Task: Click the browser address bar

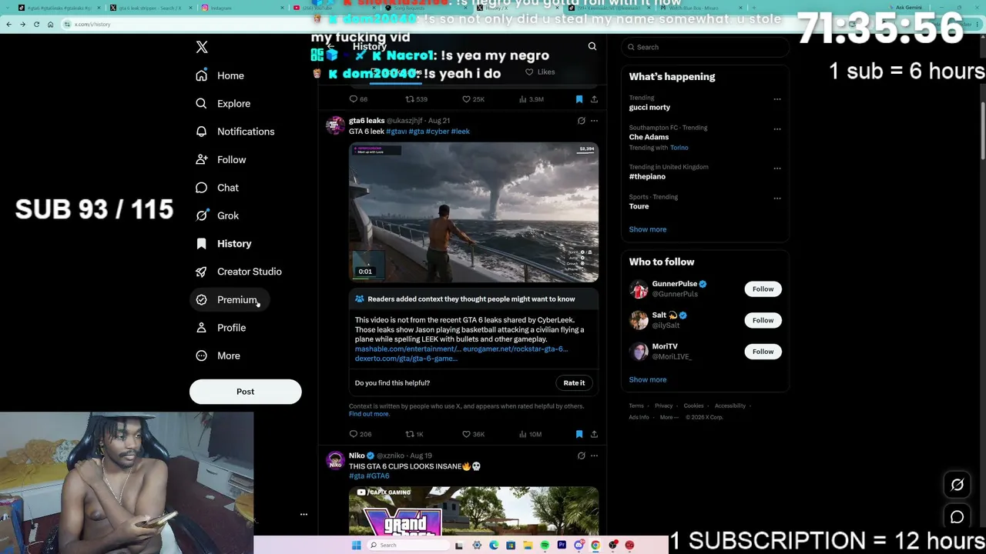Action: coord(431,24)
